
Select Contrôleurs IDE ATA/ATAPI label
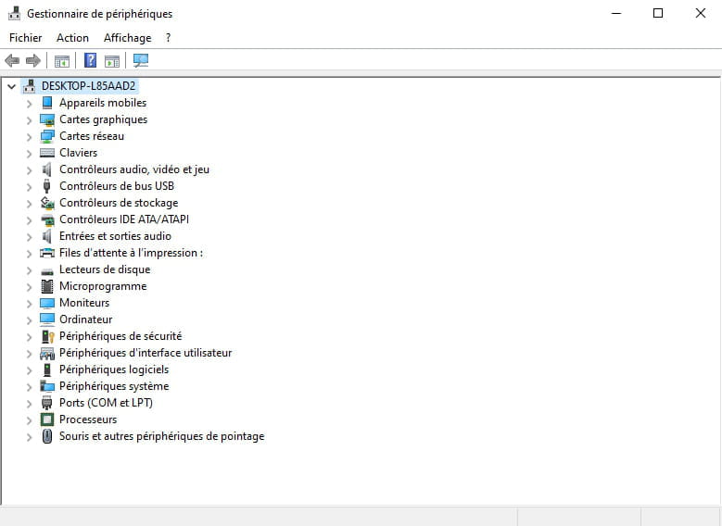pos(124,219)
